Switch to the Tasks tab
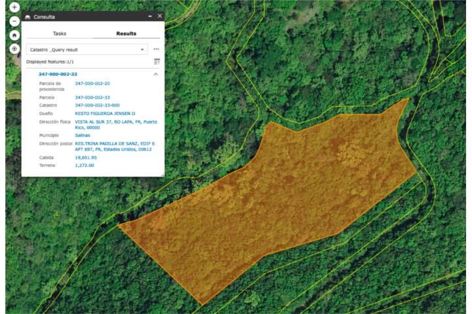The height and width of the screenshot is (314, 472). [59, 33]
